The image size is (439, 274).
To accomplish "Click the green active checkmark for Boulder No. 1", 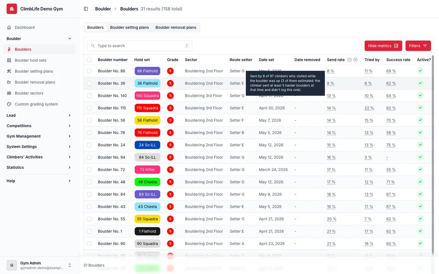I will (420, 231).
